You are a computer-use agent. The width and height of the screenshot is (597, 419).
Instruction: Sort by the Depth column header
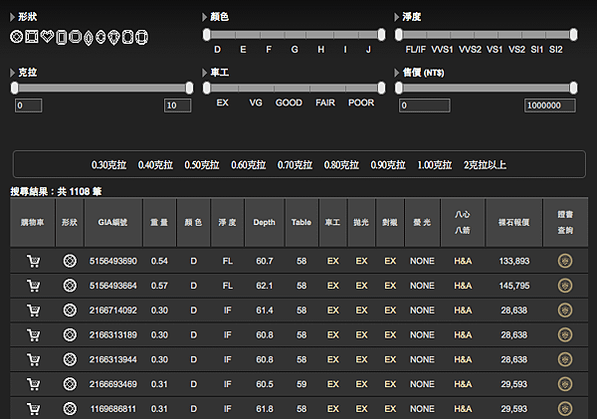[x=265, y=223]
